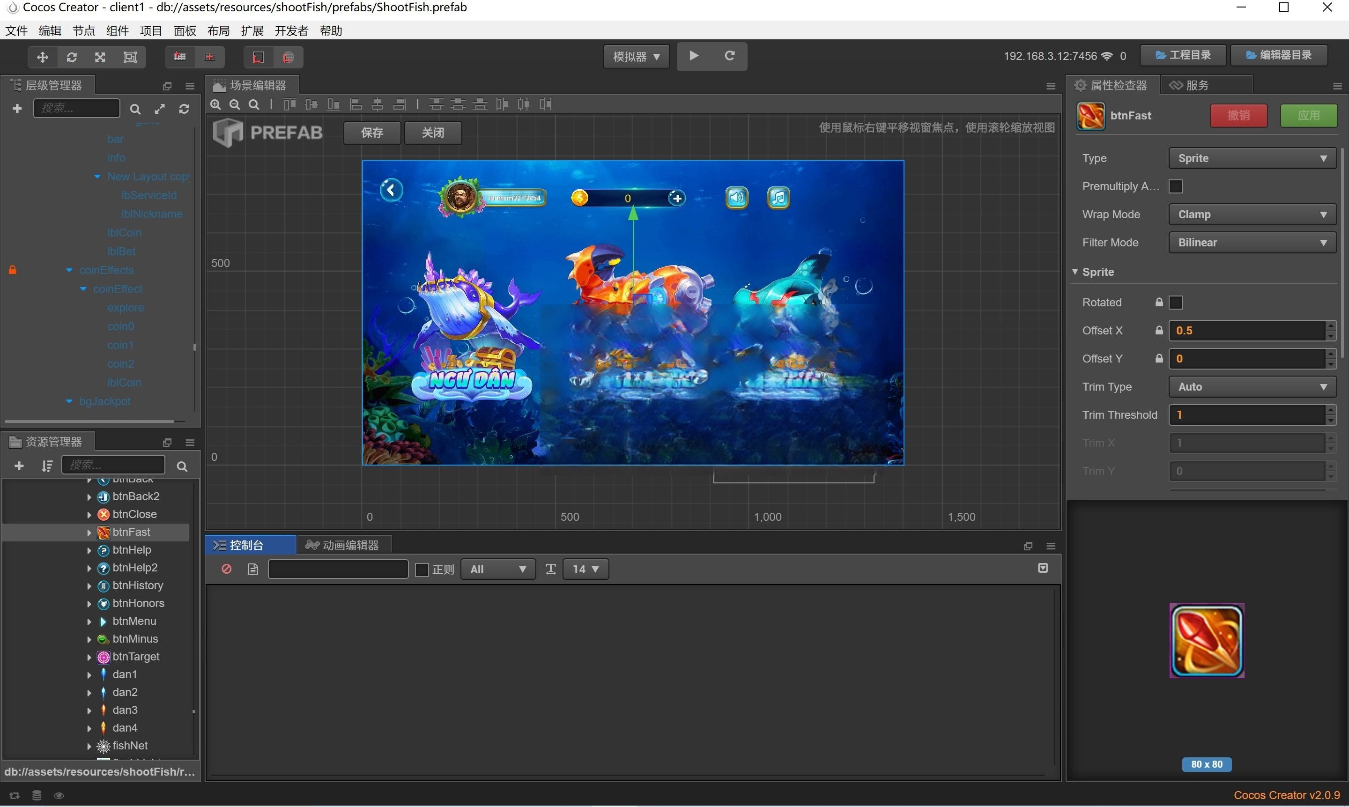Open the Filter Mode dropdown
The height and width of the screenshot is (807, 1349).
coord(1252,243)
